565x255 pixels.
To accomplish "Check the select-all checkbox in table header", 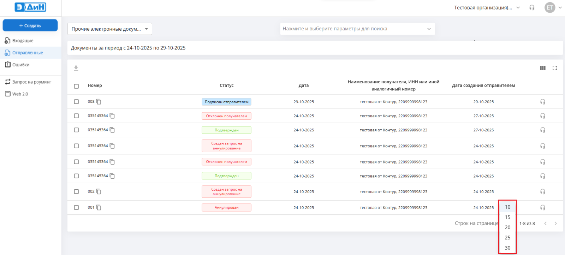I will click(76, 86).
